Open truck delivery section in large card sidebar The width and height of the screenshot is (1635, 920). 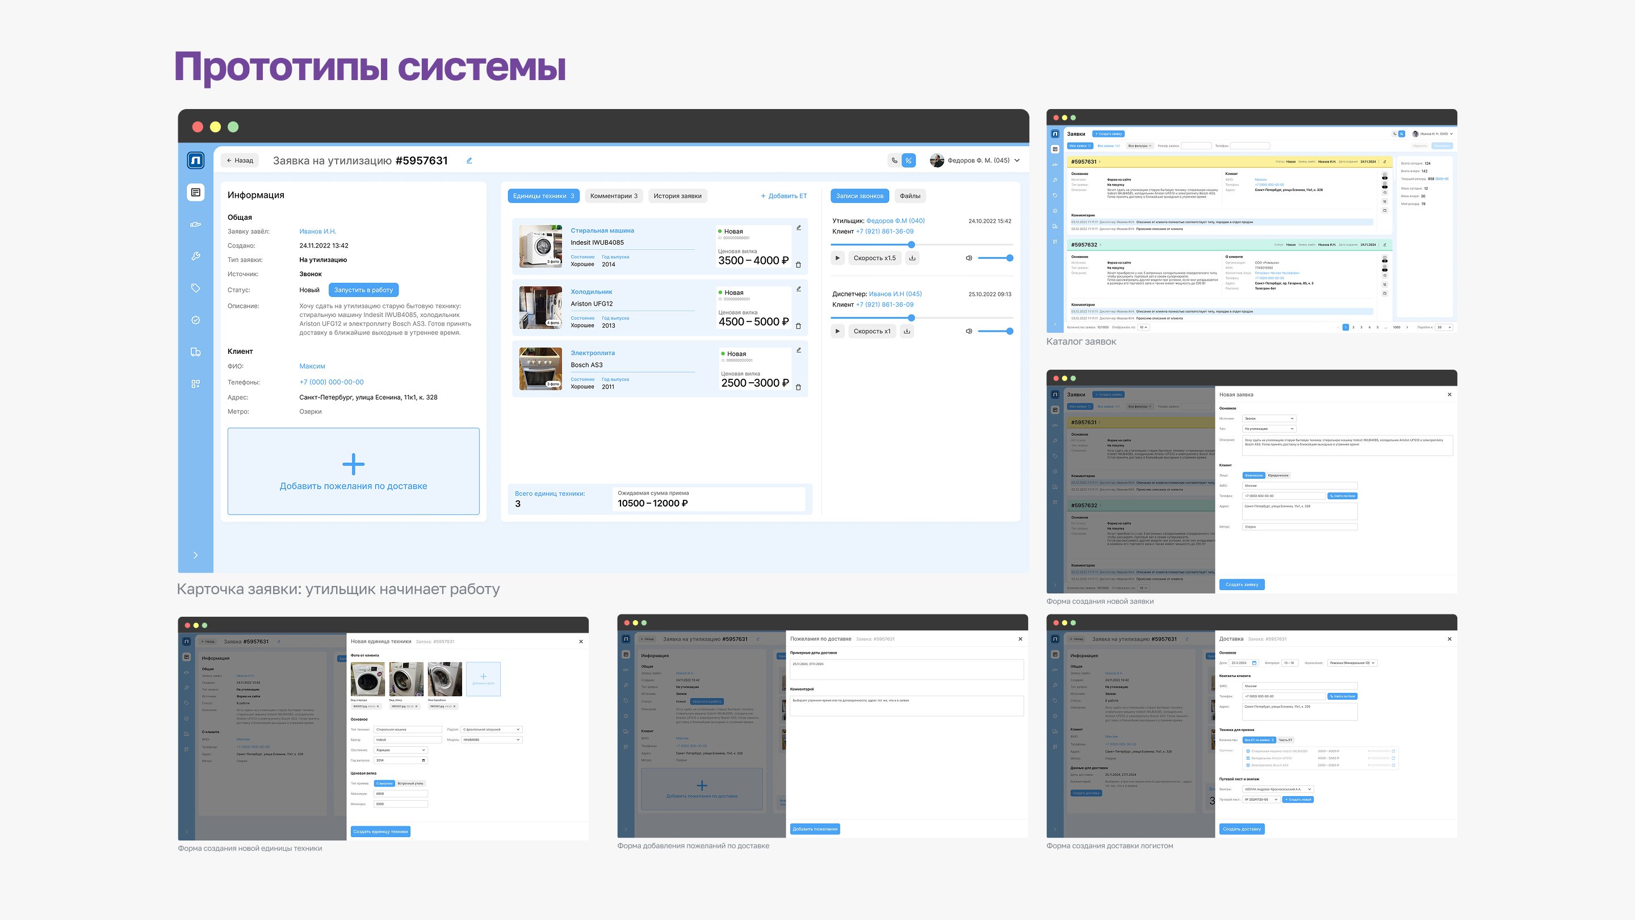pos(195,352)
